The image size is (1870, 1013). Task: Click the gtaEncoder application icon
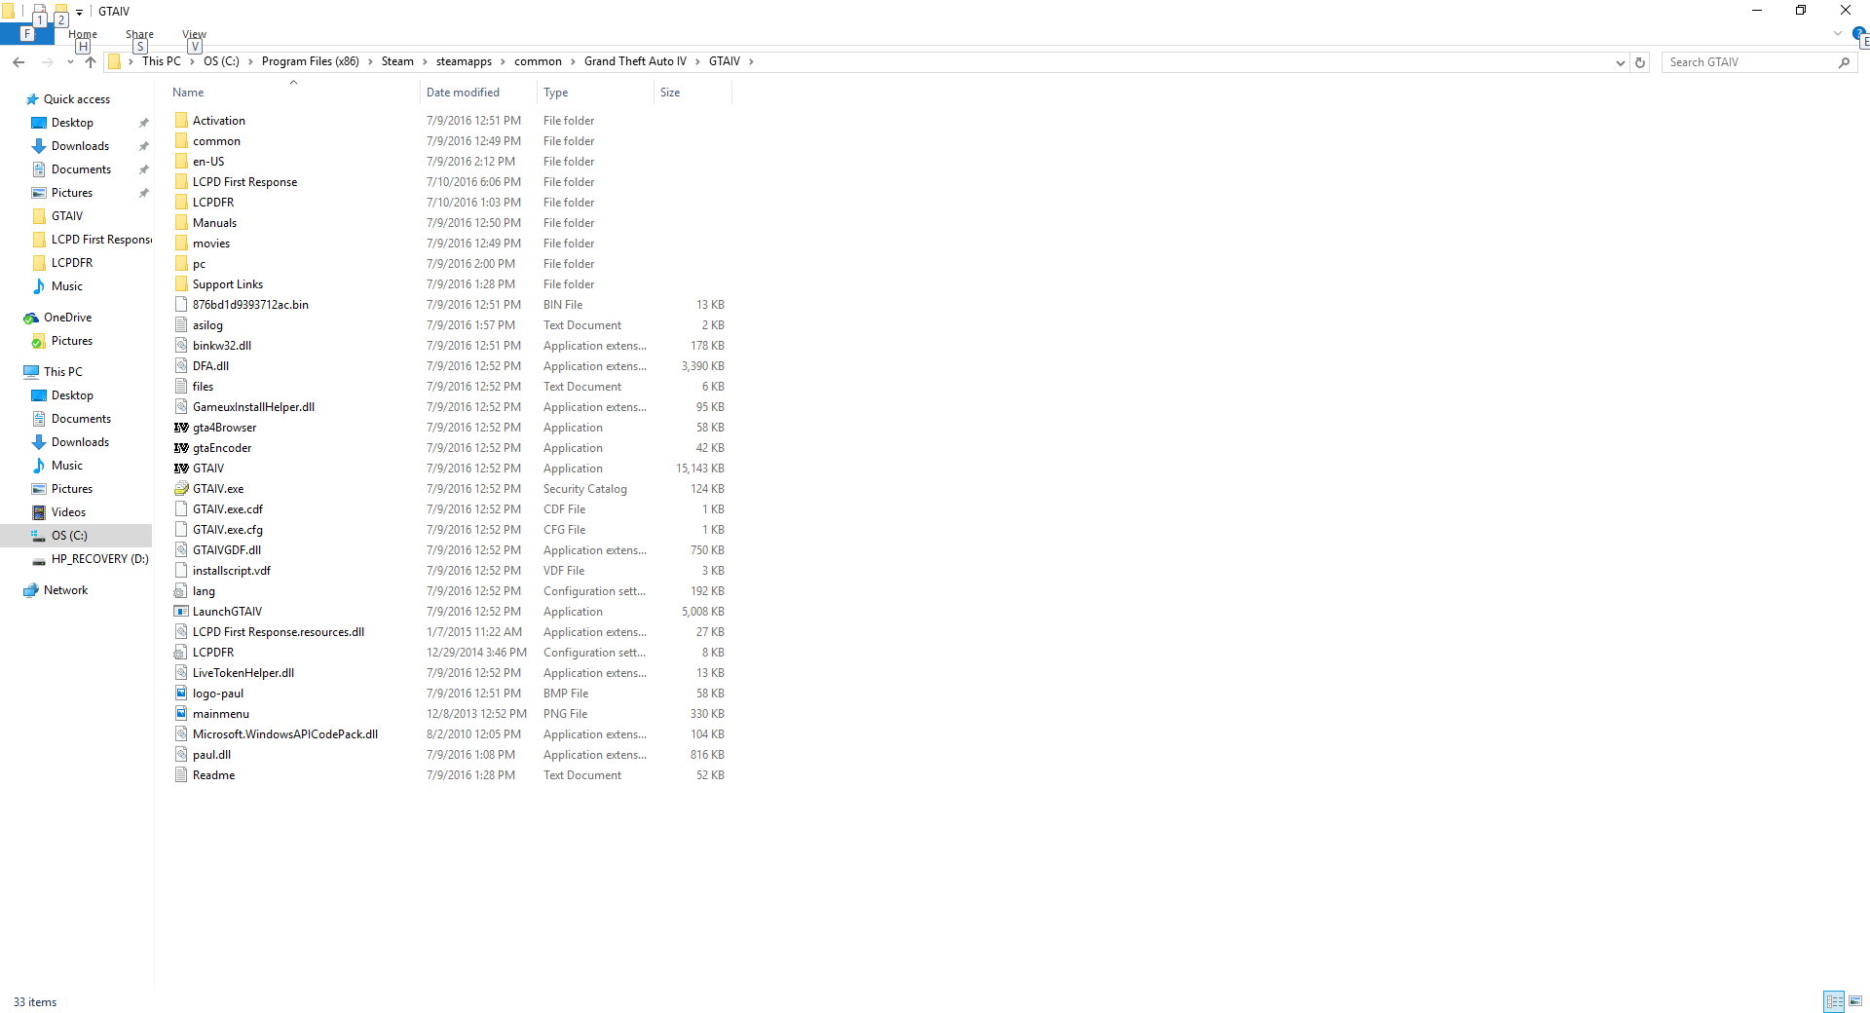click(x=181, y=448)
